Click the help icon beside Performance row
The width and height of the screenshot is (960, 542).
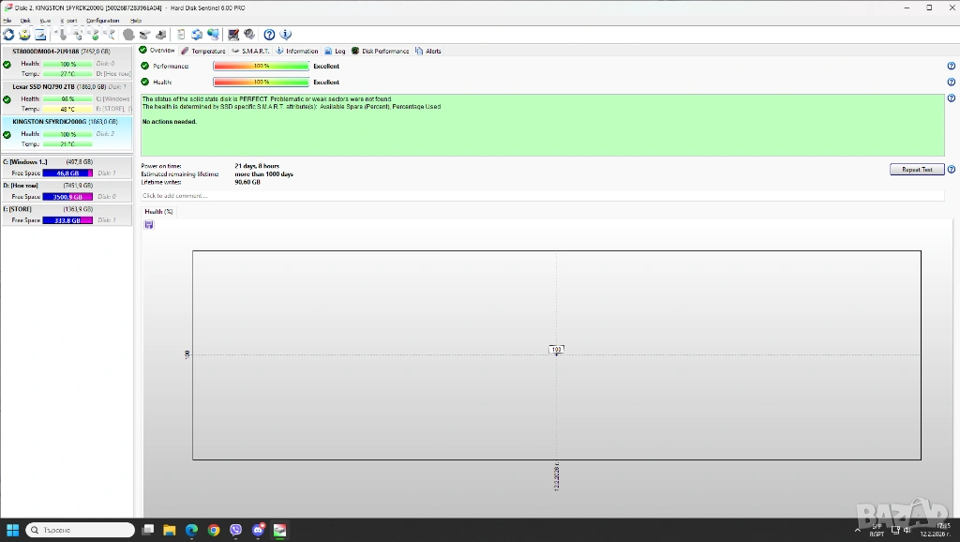point(952,67)
